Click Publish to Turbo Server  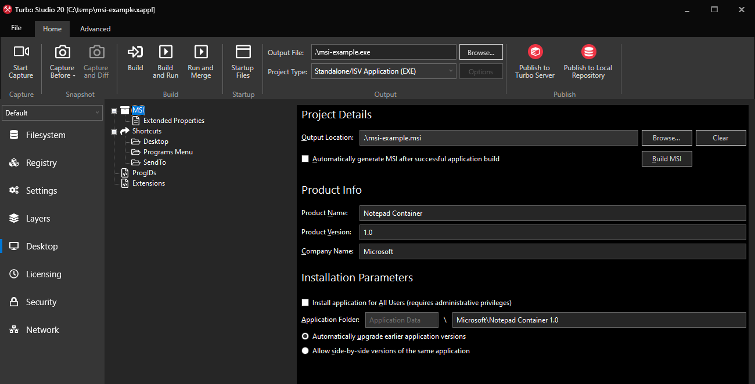[x=534, y=61]
